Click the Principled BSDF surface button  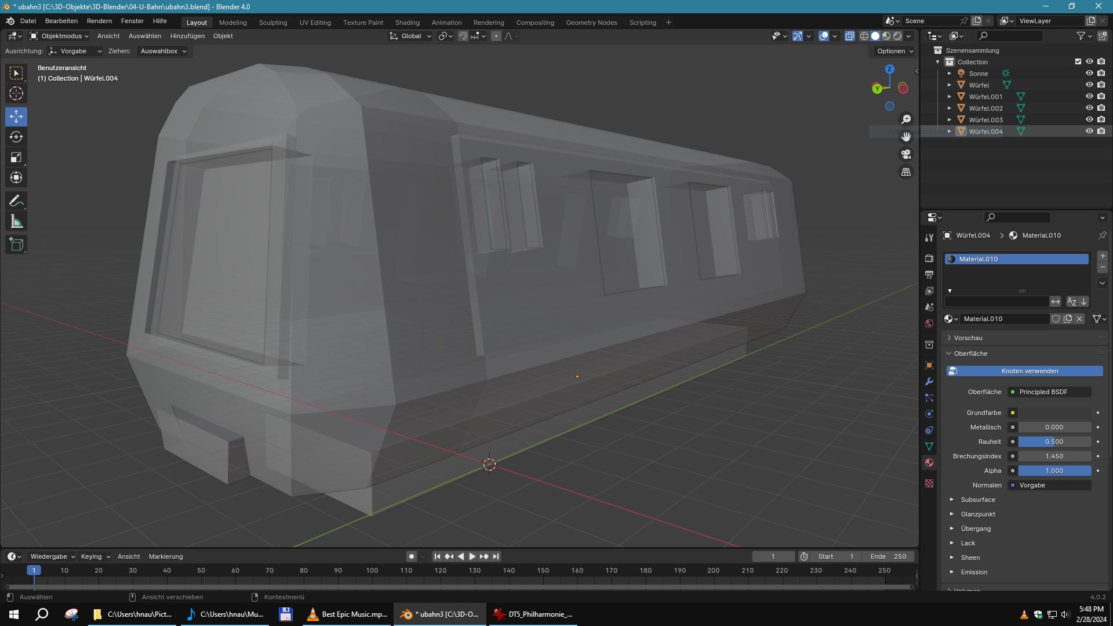[1049, 392]
